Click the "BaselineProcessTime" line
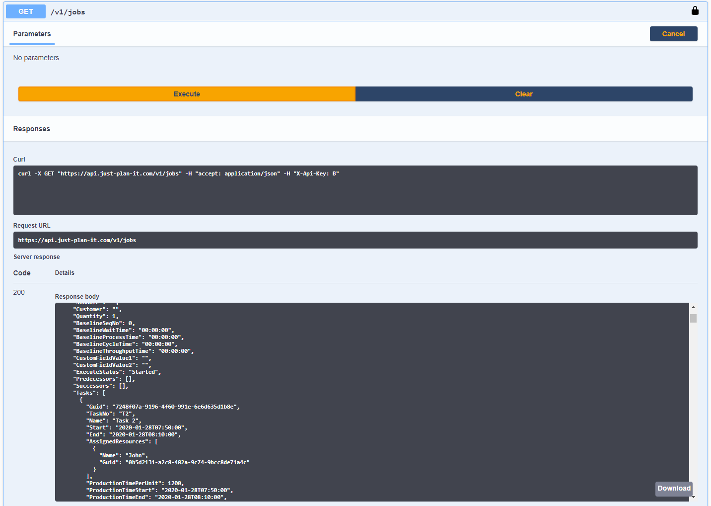The height and width of the screenshot is (506, 711). [129, 337]
